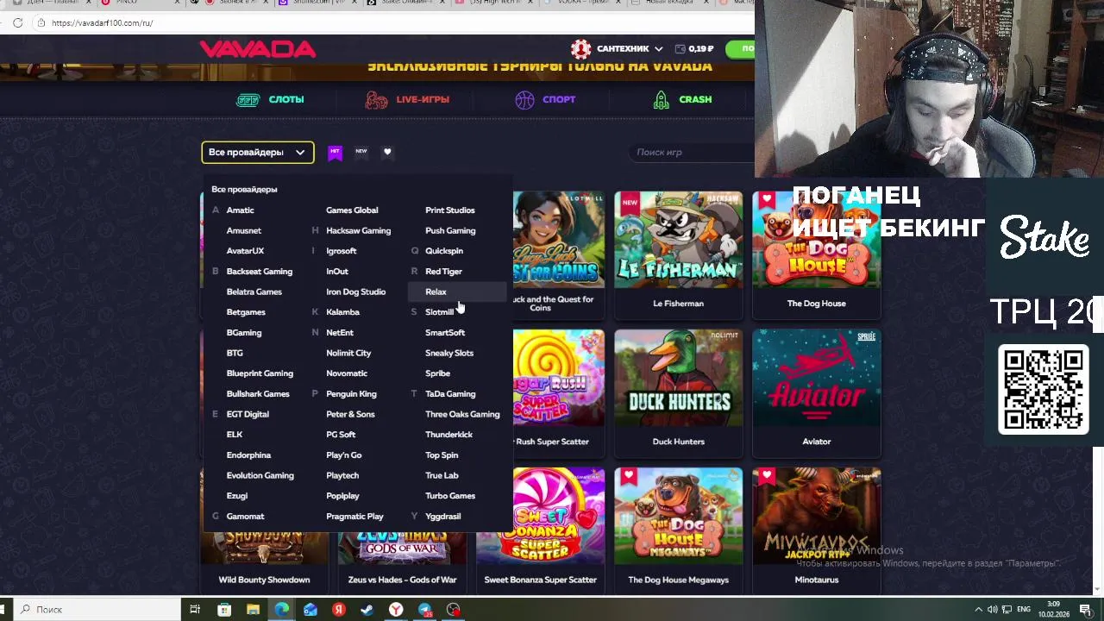
Task: Click the crash rocket icon
Action: [x=661, y=100]
